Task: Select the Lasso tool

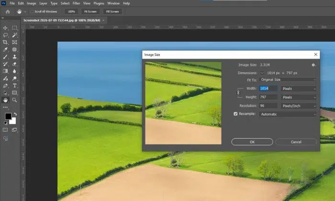Action: coord(5,35)
